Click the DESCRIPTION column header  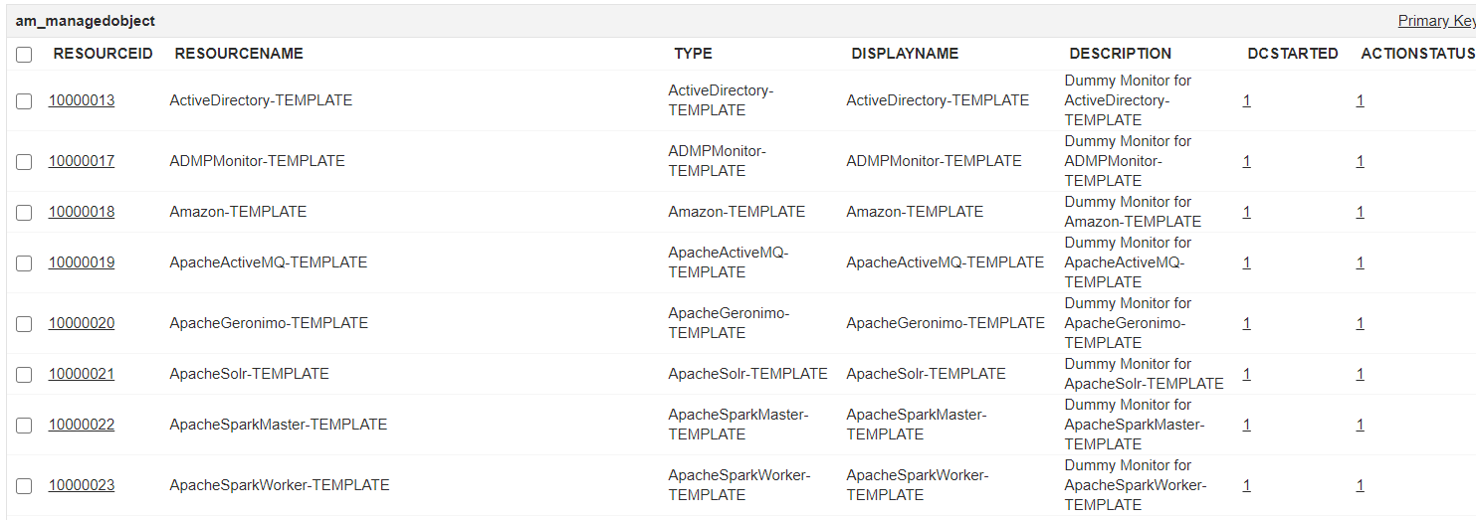coord(1121,54)
